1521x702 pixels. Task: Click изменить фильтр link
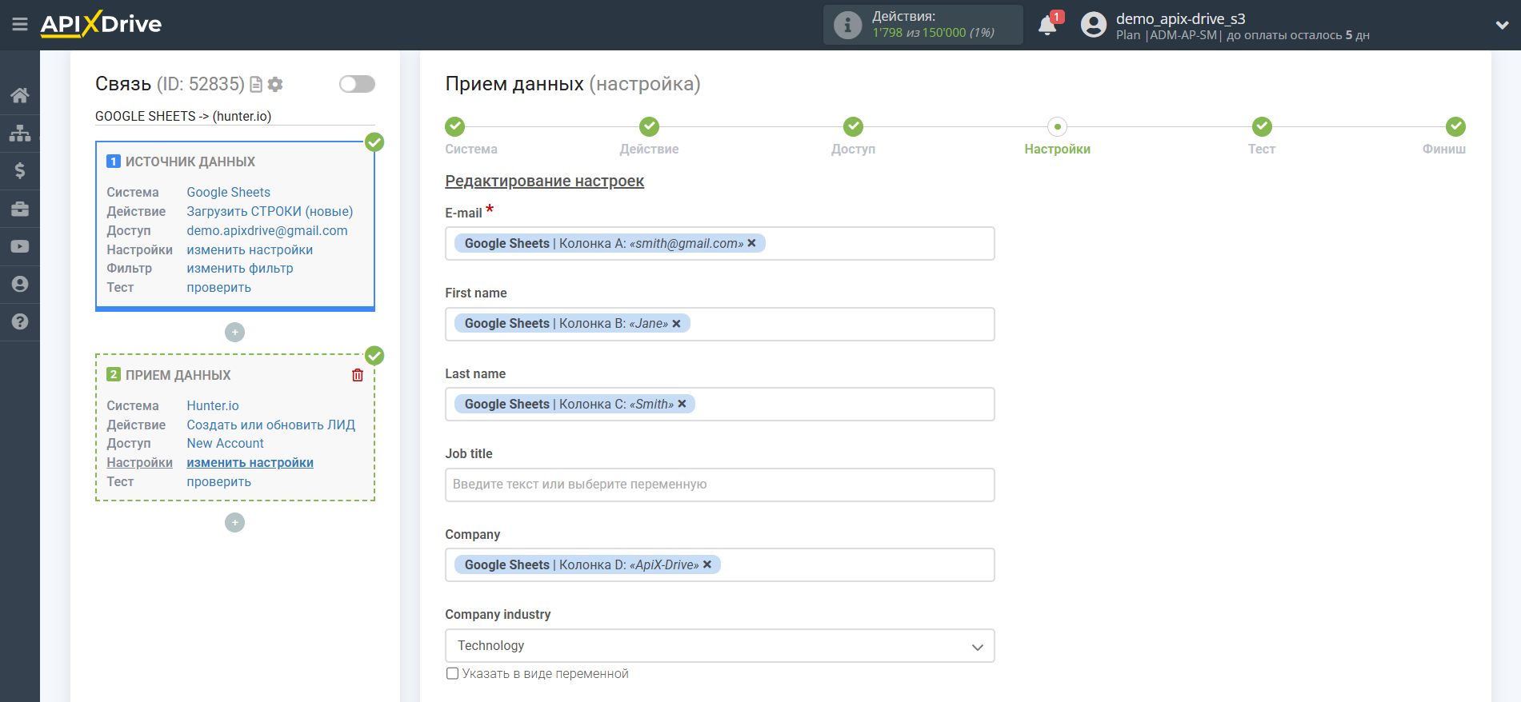tap(240, 268)
